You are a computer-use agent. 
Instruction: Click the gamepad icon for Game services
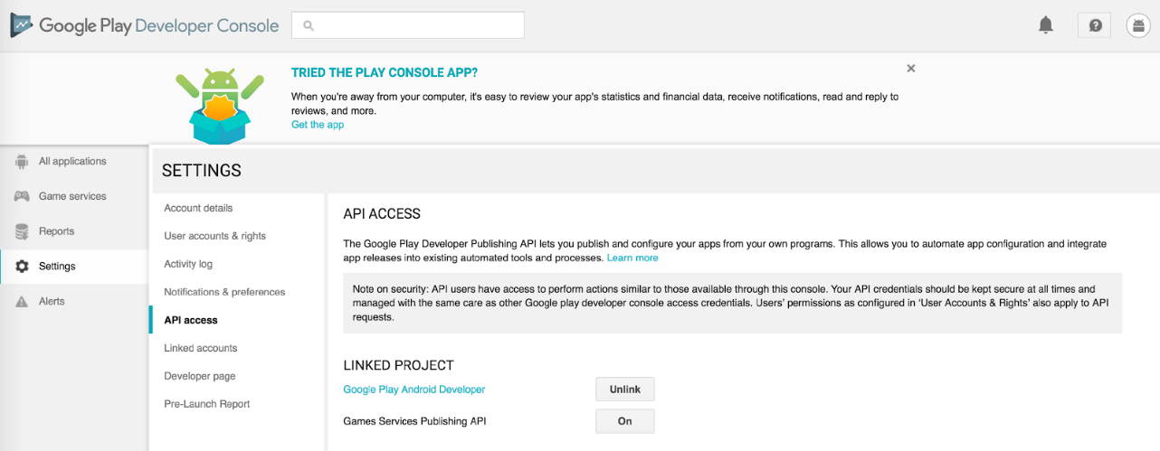tap(22, 196)
